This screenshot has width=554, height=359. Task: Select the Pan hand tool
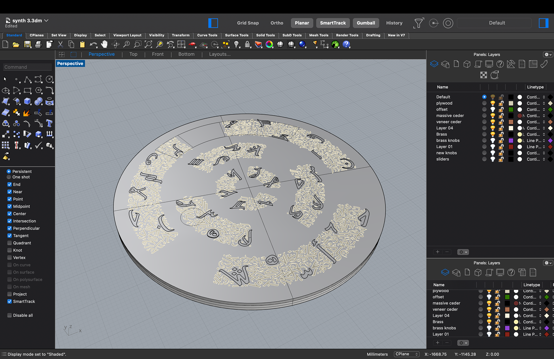(x=104, y=44)
